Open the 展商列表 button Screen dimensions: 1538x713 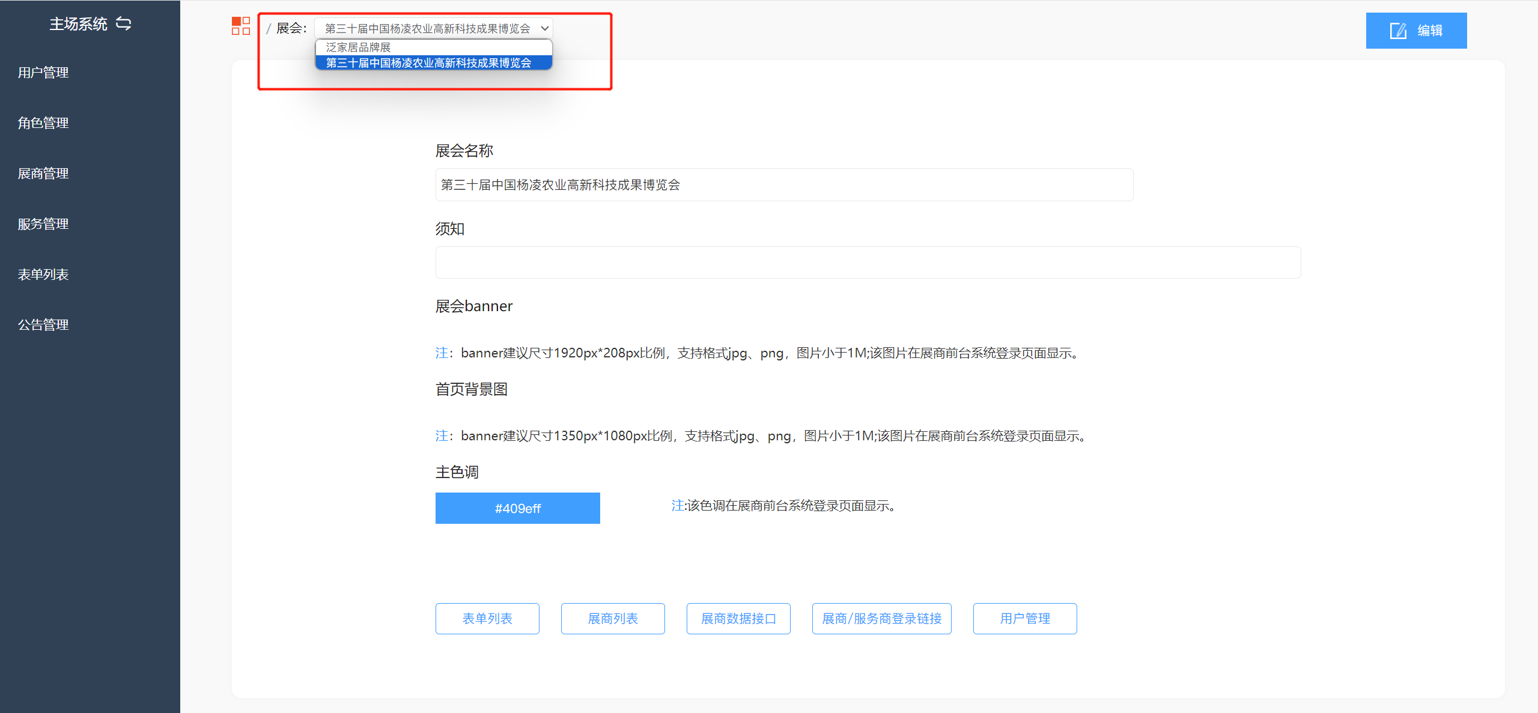click(613, 619)
